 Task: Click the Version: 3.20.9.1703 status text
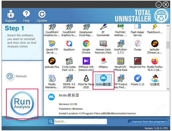pyautogui.click(x=156, y=128)
